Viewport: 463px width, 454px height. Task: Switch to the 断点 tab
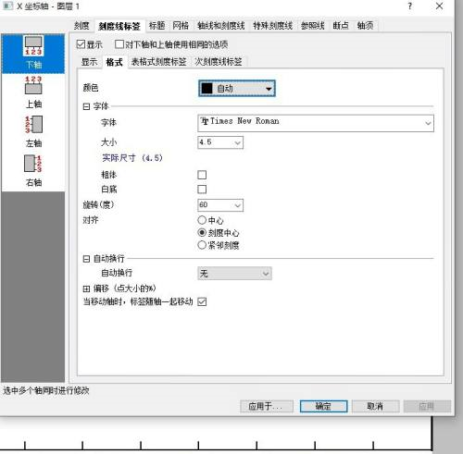[341, 26]
